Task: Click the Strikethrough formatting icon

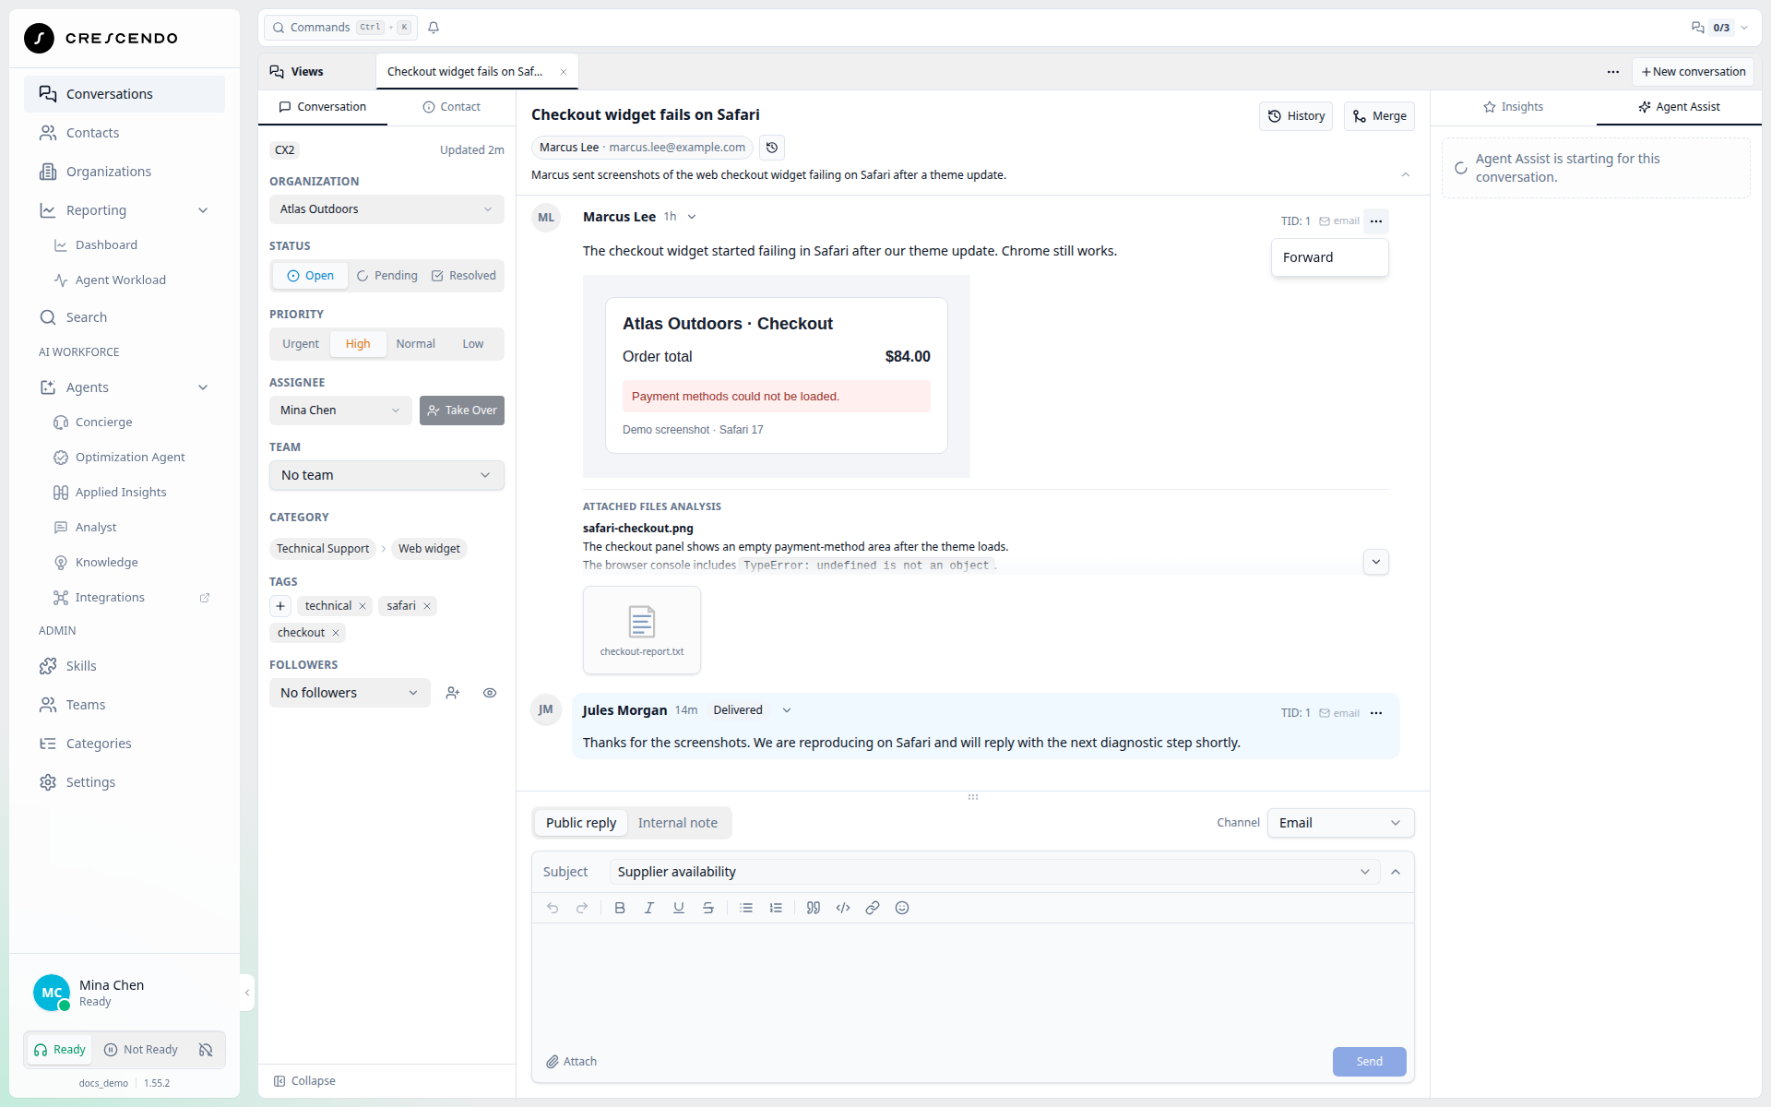Action: click(708, 908)
